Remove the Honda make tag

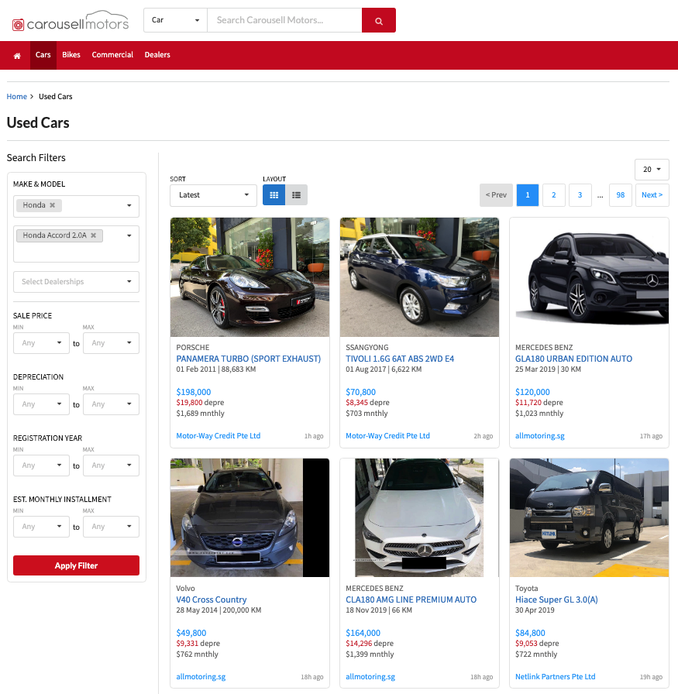(53, 205)
